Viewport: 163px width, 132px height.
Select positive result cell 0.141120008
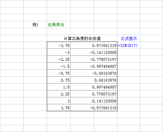(94, 101)
